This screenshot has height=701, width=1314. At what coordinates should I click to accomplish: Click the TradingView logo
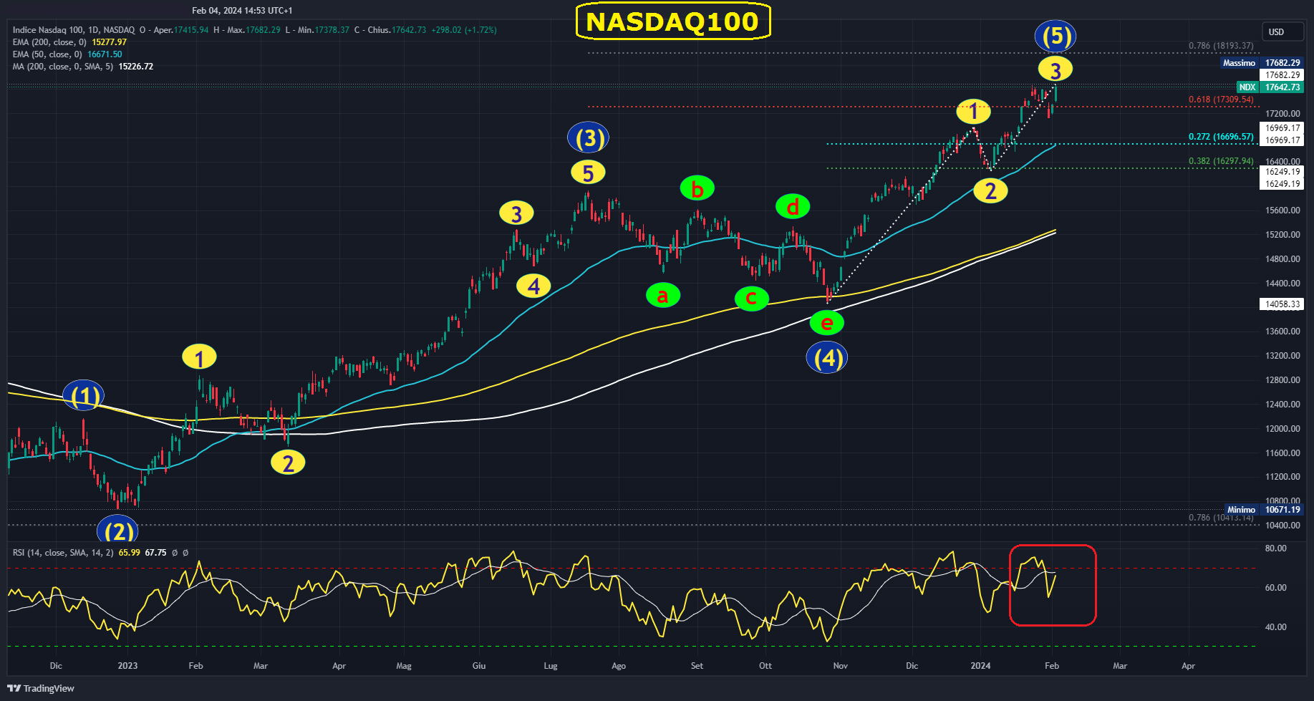(x=41, y=688)
